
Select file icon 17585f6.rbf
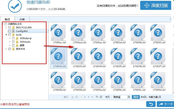click(138, 56)
